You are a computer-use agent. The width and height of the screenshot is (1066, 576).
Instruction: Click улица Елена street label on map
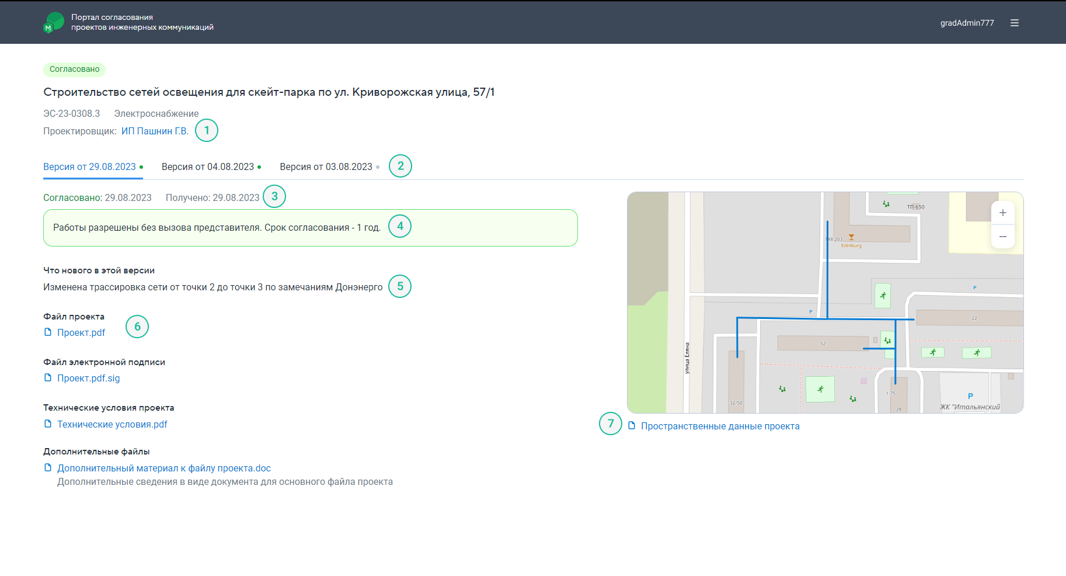[687, 358]
